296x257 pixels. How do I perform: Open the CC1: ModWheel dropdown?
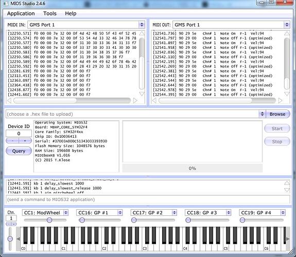click(x=66, y=213)
